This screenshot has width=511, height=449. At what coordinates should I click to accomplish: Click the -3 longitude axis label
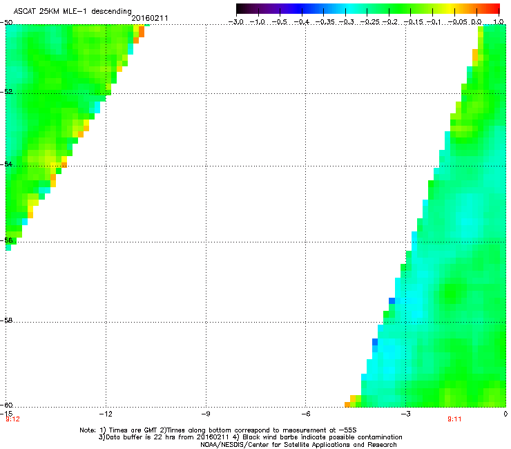click(x=405, y=414)
